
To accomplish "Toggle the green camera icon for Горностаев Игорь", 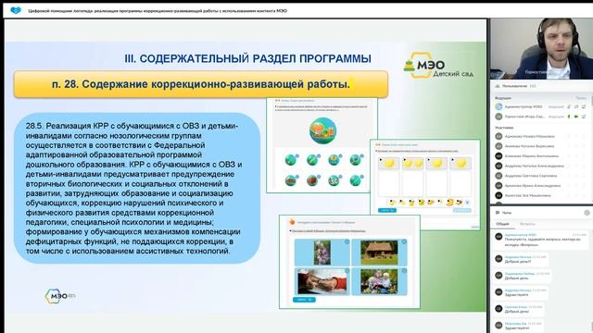I will (x=576, y=117).
